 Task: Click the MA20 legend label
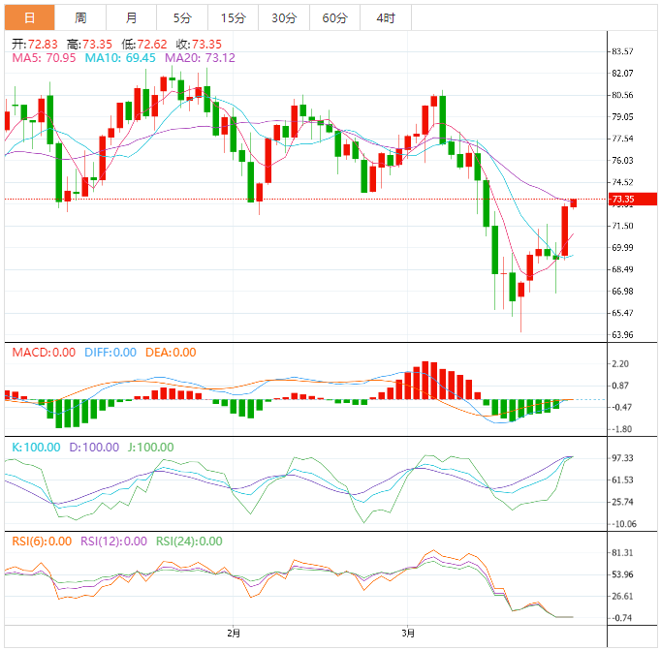pos(200,58)
